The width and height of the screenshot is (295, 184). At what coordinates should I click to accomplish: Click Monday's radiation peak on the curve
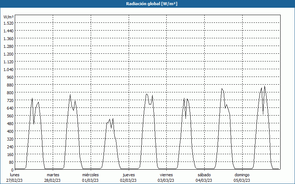(x=32, y=98)
